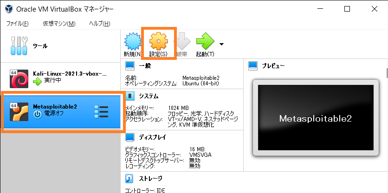This screenshot has height=193, width=388.
Task: Click the 1024 MB main memory value
Action: 178,108
